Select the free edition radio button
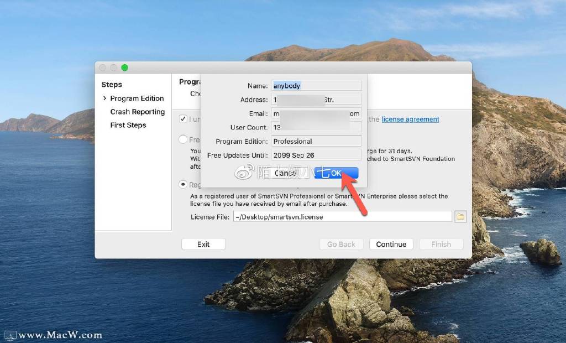 tap(183, 139)
